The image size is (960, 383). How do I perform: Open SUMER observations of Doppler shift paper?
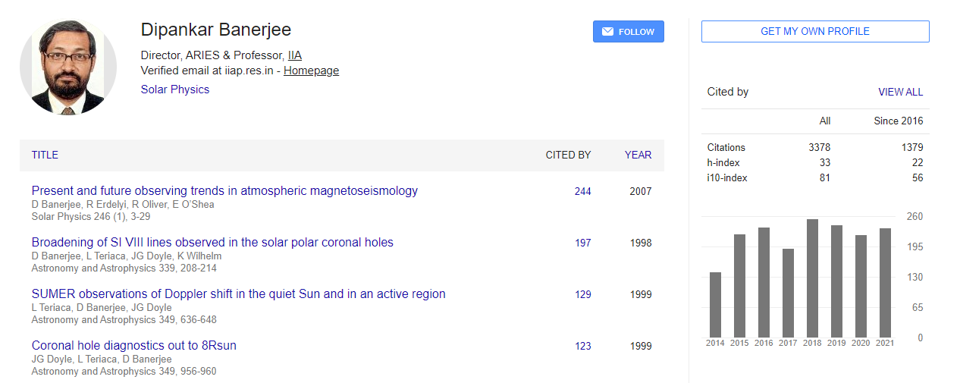238,294
